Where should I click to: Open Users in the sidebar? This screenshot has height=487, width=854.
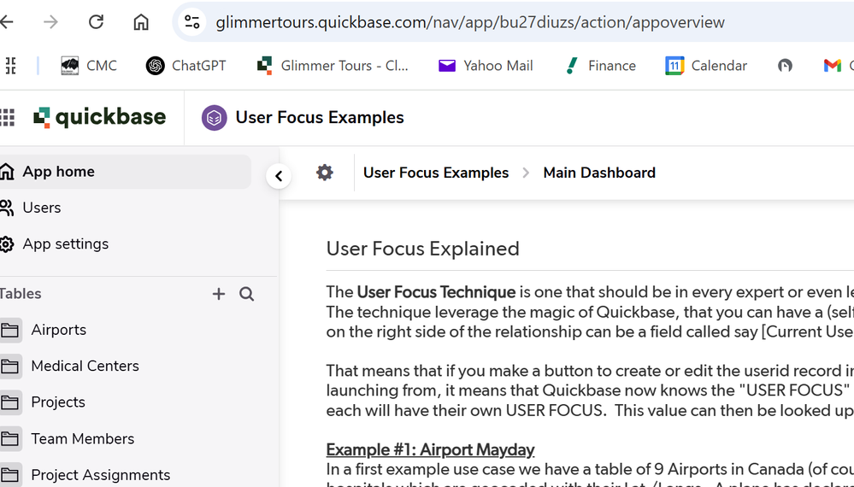coord(41,208)
